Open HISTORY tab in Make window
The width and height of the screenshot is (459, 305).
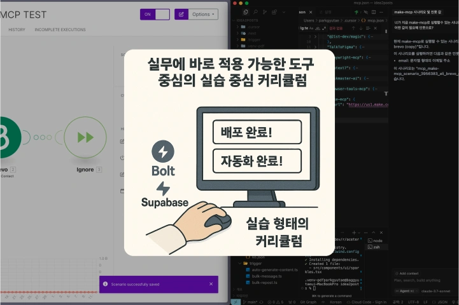coord(17,30)
